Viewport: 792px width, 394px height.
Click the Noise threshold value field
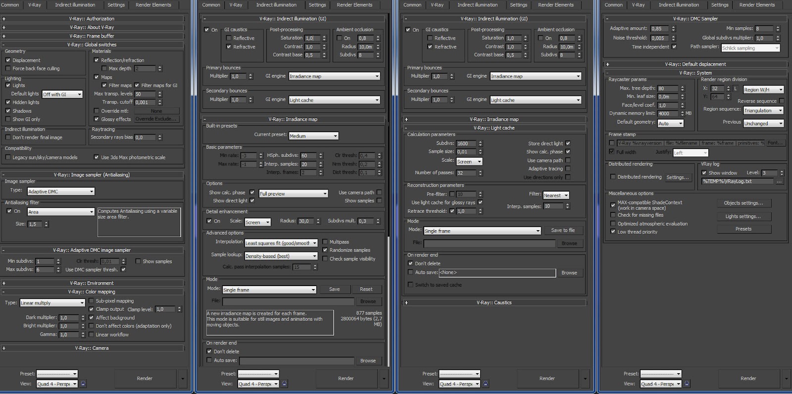click(x=660, y=38)
